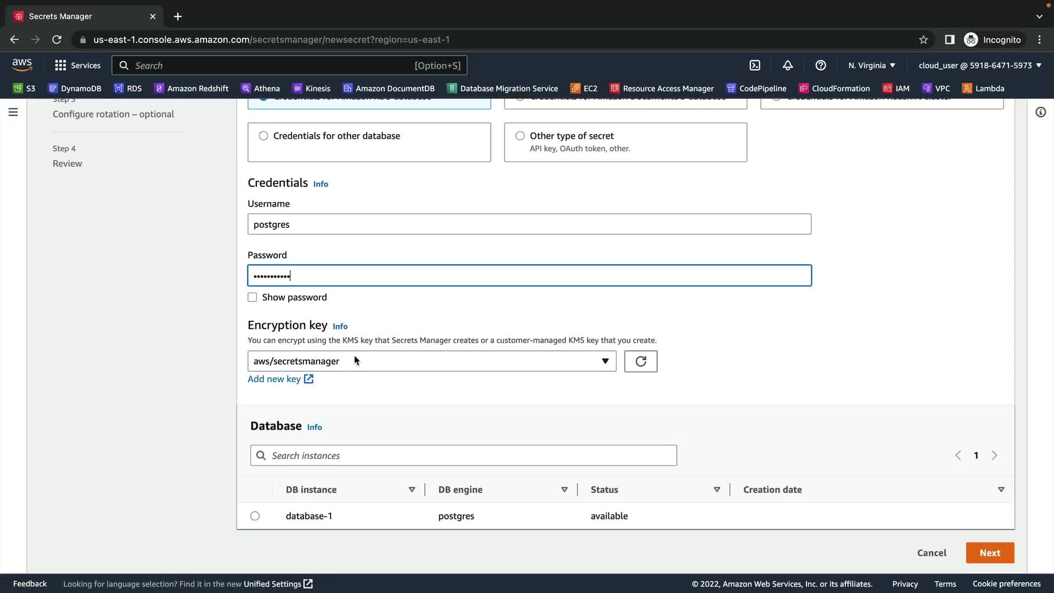Select the database-1 instance radio button
1054x593 pixels.
click(x=255, y=516)
